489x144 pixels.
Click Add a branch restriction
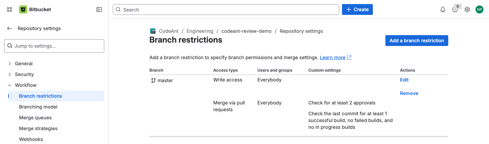click(417, 41)
